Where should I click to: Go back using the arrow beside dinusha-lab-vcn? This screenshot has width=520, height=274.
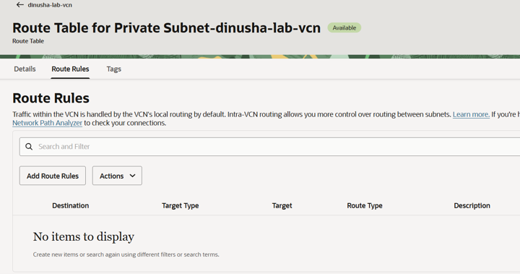click(20, 4)
